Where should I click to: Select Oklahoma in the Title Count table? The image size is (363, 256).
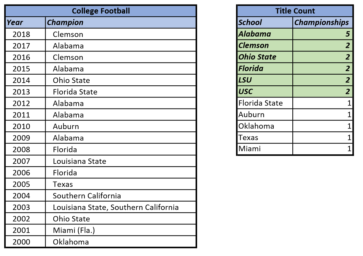click(x=256, y=126)
